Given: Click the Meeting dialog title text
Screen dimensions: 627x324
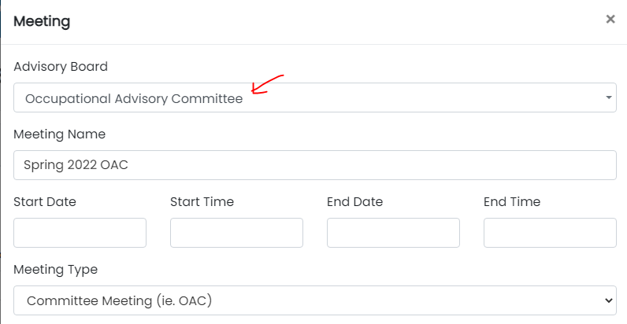Looking at the screenshot, I should (42, 21).
